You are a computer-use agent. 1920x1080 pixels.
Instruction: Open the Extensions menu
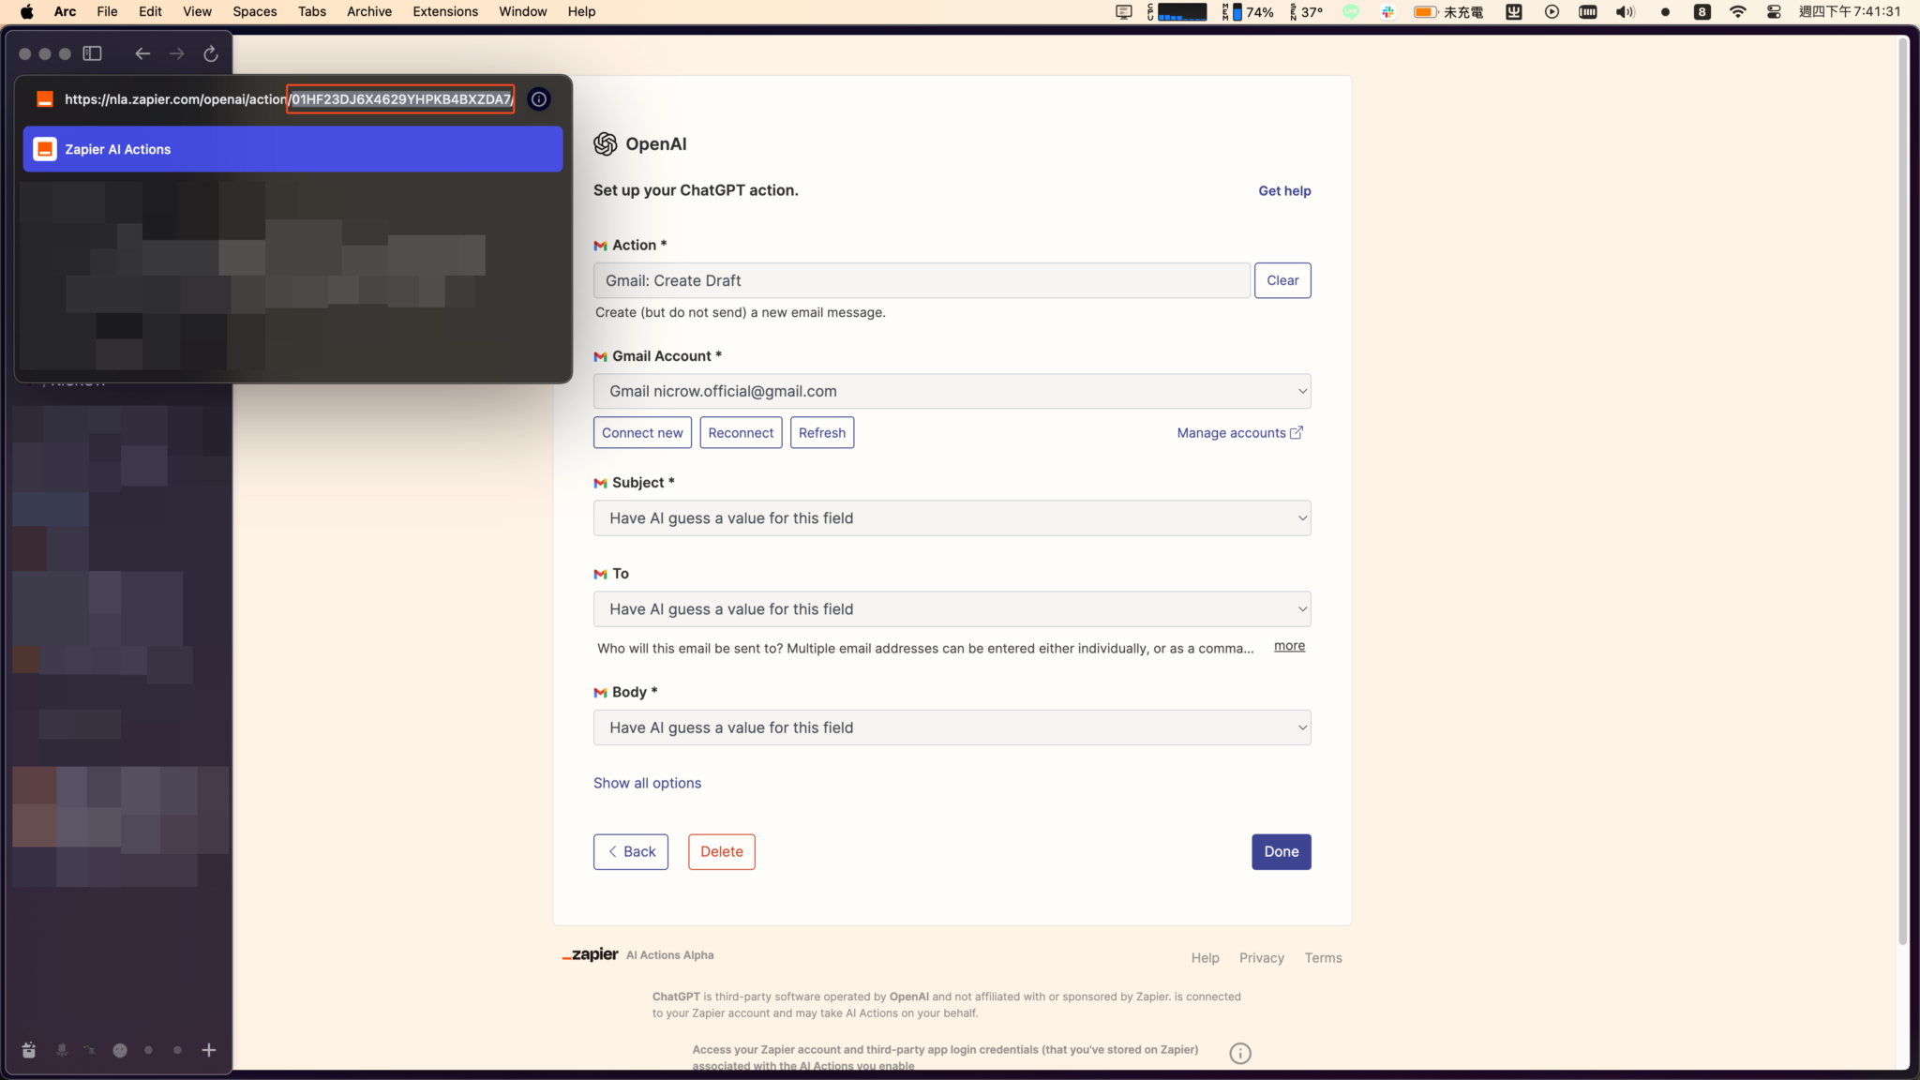coord(444,12)
